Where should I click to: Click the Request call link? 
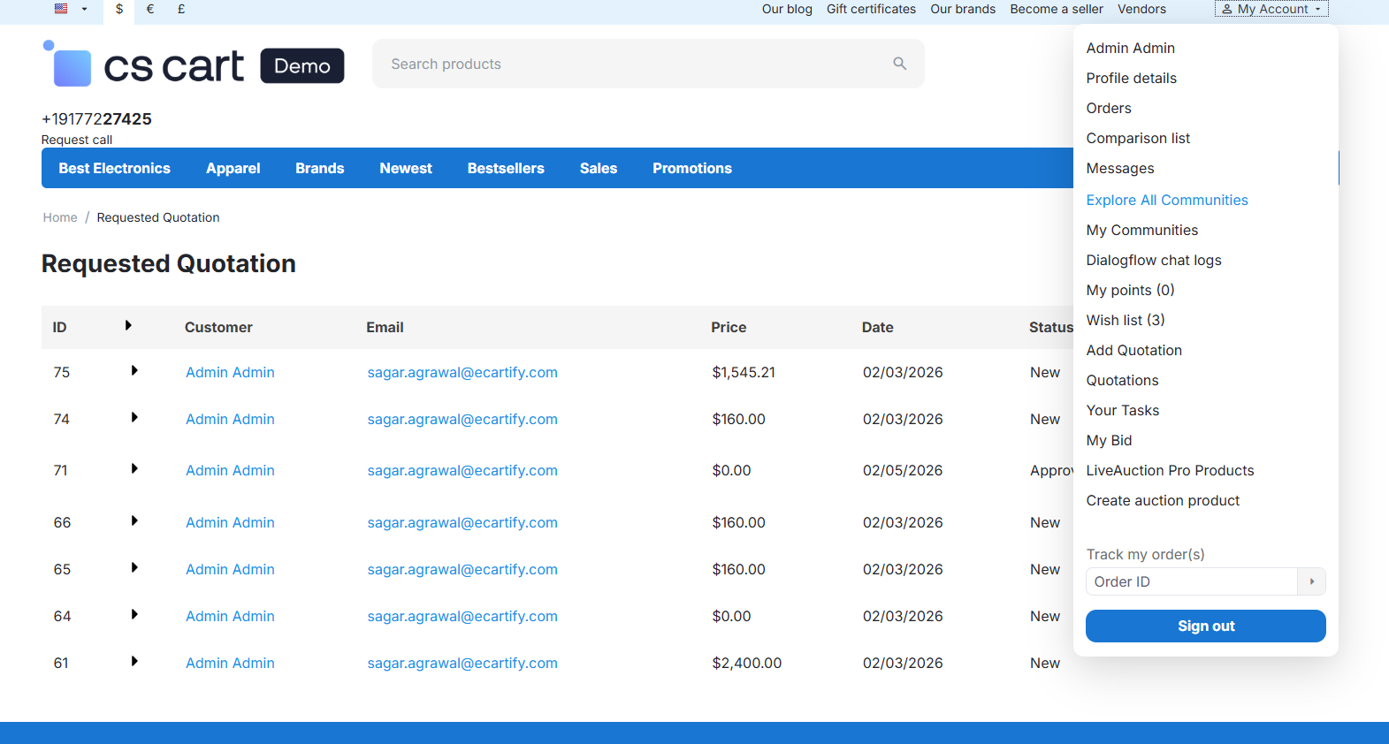tap(77, 140)
